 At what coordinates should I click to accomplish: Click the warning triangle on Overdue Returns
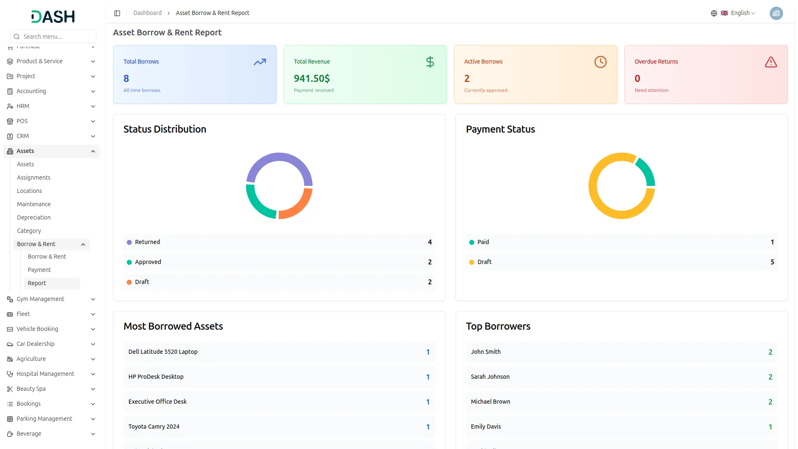[x=771, y=62]
